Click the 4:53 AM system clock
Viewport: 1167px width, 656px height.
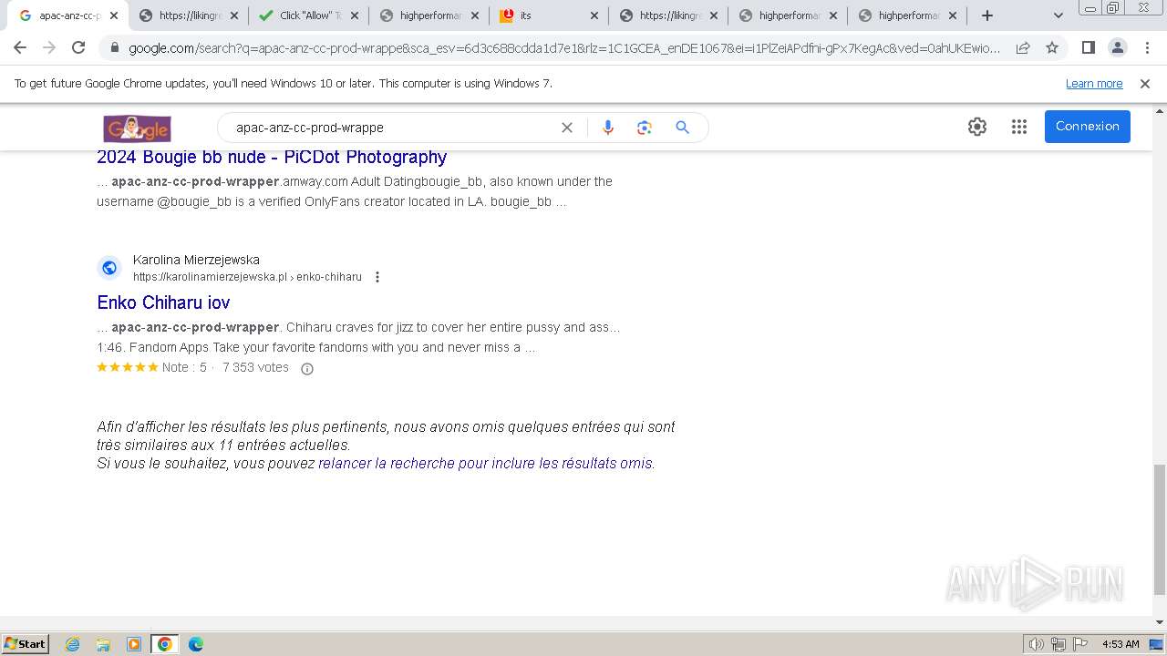point(1121,644)
